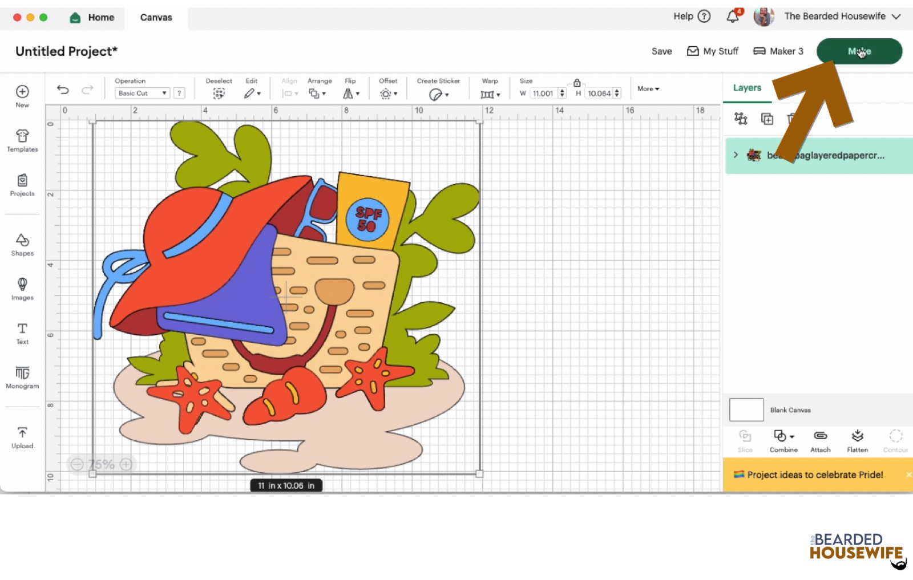Expand the beach bag layer group
This screenshot has height=580, width=913.
click(736, 155)
